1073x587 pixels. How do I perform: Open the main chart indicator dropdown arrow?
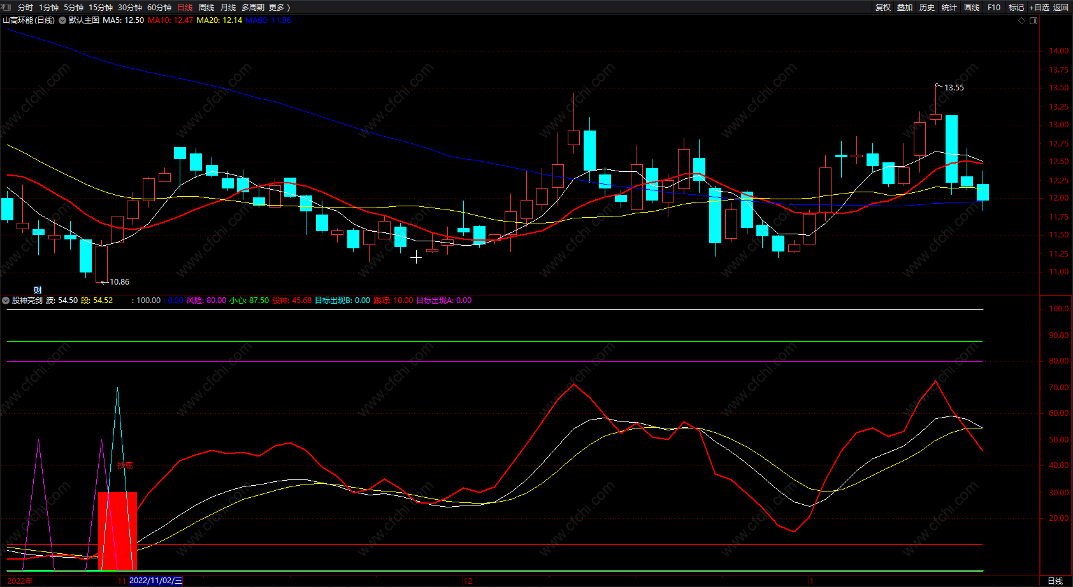coord(62,20)
